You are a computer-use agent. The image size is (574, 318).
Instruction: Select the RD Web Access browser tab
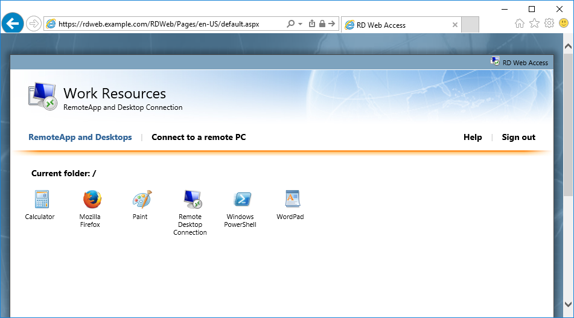pyautogui.click(x=401, y=25)
